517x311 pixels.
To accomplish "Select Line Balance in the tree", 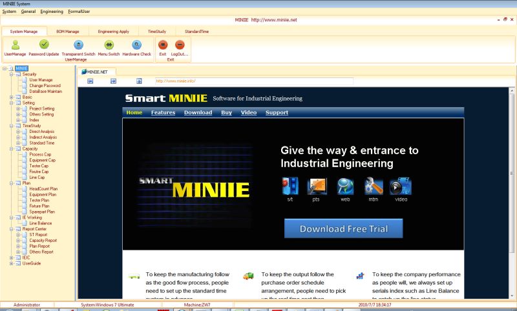I will tap(40, 223).
